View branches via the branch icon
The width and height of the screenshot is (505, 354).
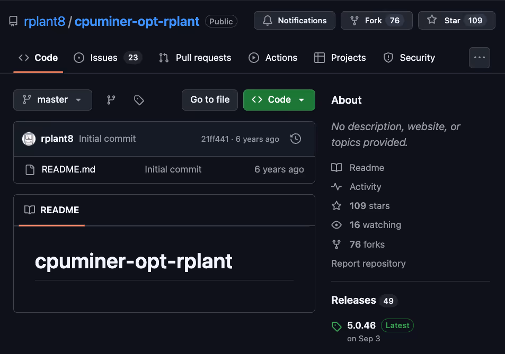coord(111,100)
